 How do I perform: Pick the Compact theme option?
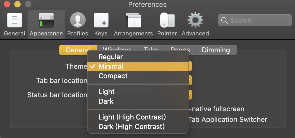coord(113,76)
